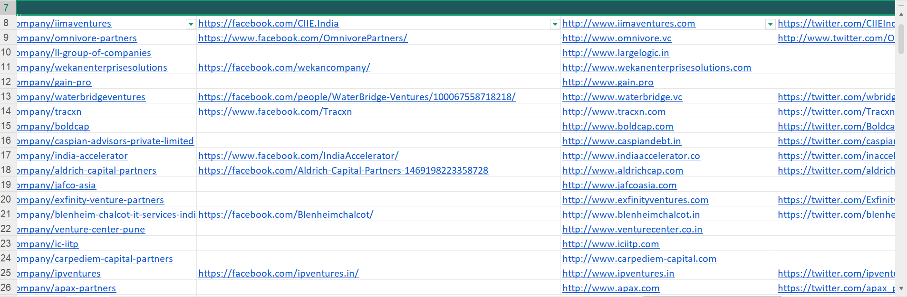Click the vertical scrollbar thumb
This screenshot has height=297, width=907.
click(901, 38)
